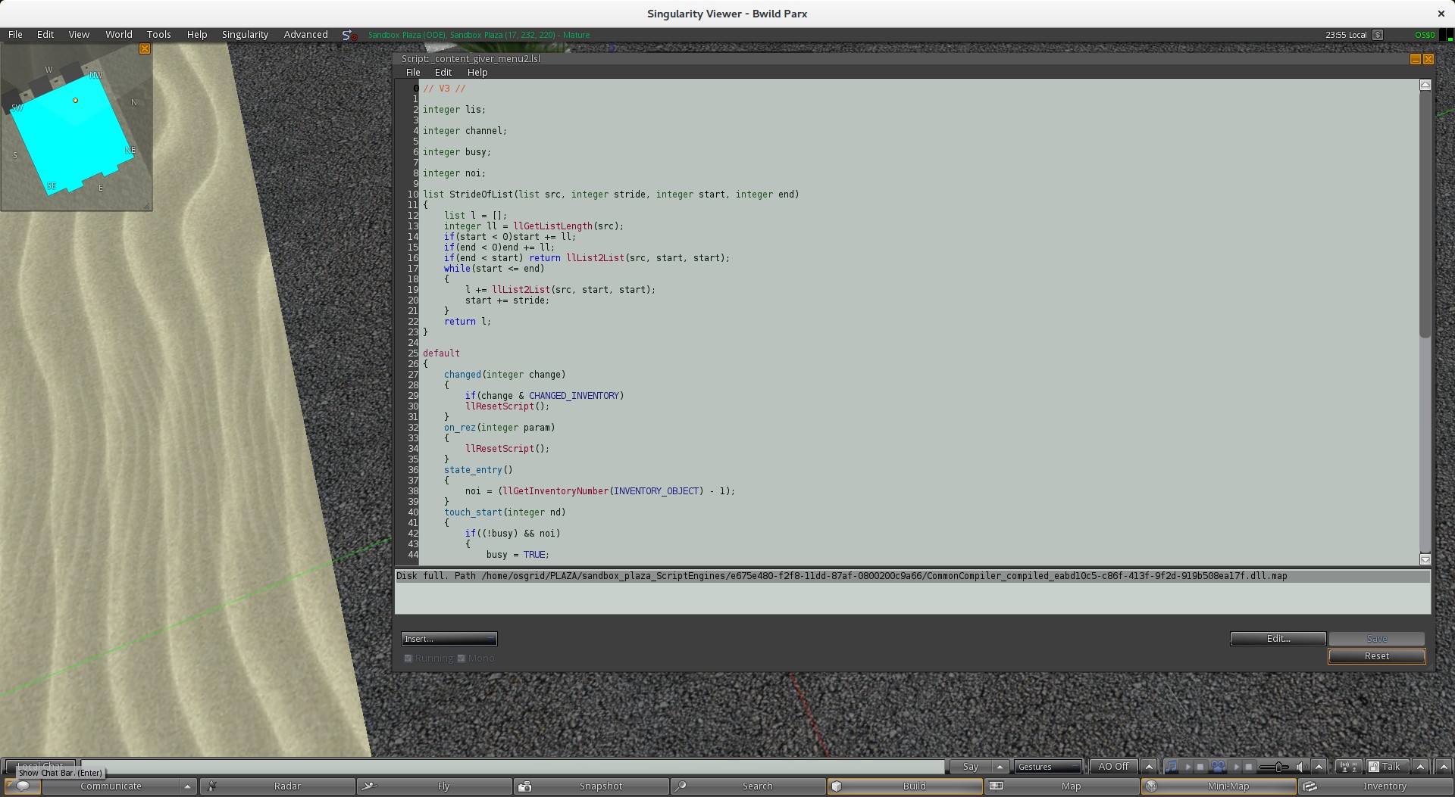This screenshot has width=1455, height=797.
Task: Click the flying avatar icon
Action: 369,786
